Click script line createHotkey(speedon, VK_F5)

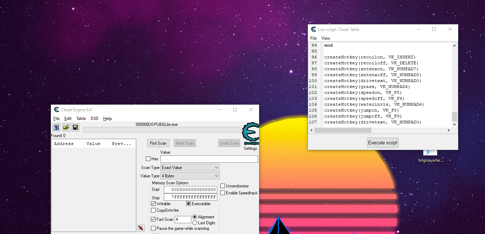coord(363,92)
